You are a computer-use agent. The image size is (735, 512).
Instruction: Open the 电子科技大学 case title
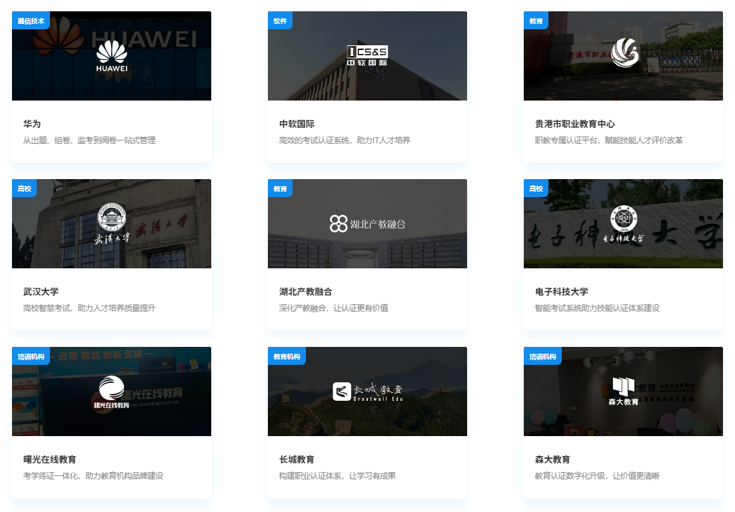[x=561, y=292]
